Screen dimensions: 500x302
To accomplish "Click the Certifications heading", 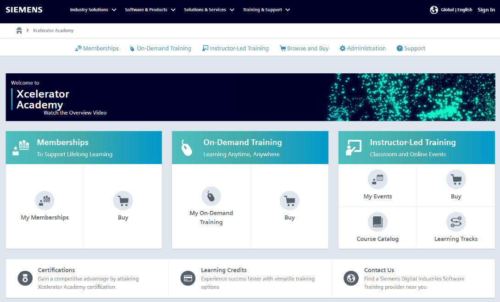I will click(56, 270).
